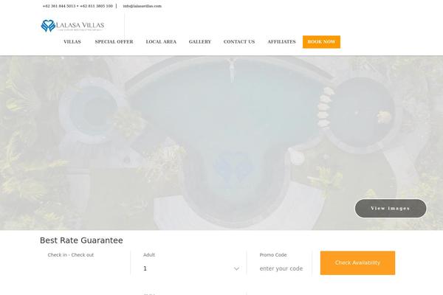The width and height of the screenshot is (443, 295).
Task: Click the Lalasa Villas logo
Action: pos(72,26)
